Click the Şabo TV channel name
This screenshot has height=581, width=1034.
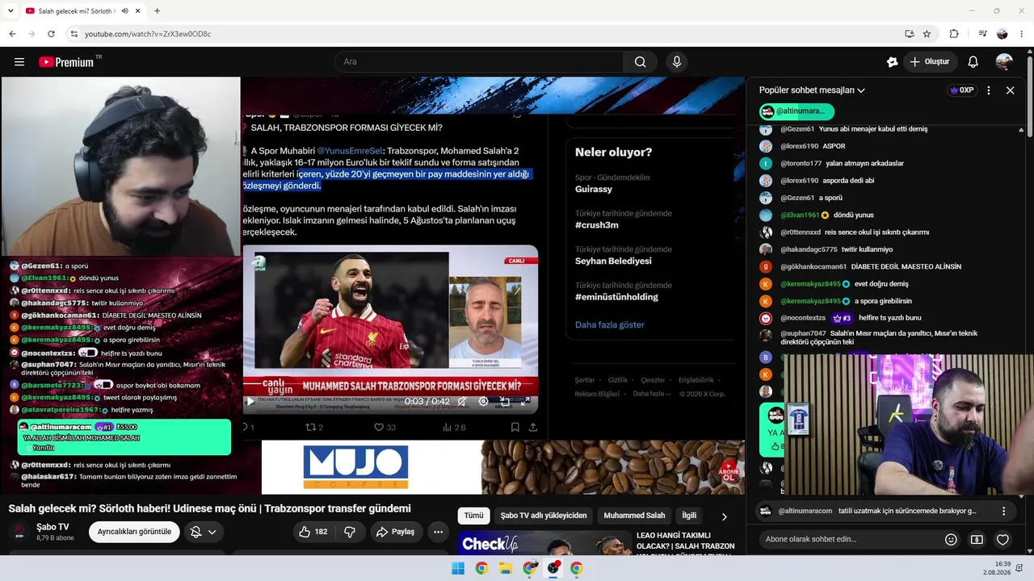click(x=53, y=527)
